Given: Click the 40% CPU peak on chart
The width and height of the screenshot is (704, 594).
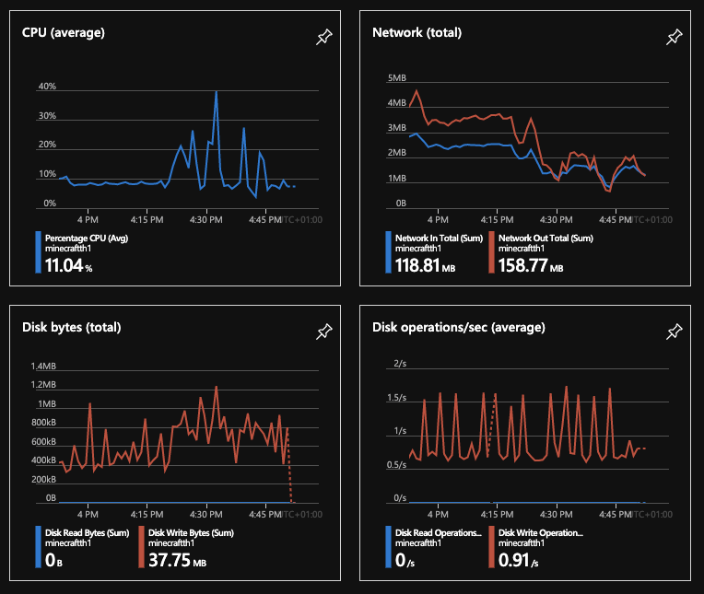Looking at the screenshot, I should [217, 92].
